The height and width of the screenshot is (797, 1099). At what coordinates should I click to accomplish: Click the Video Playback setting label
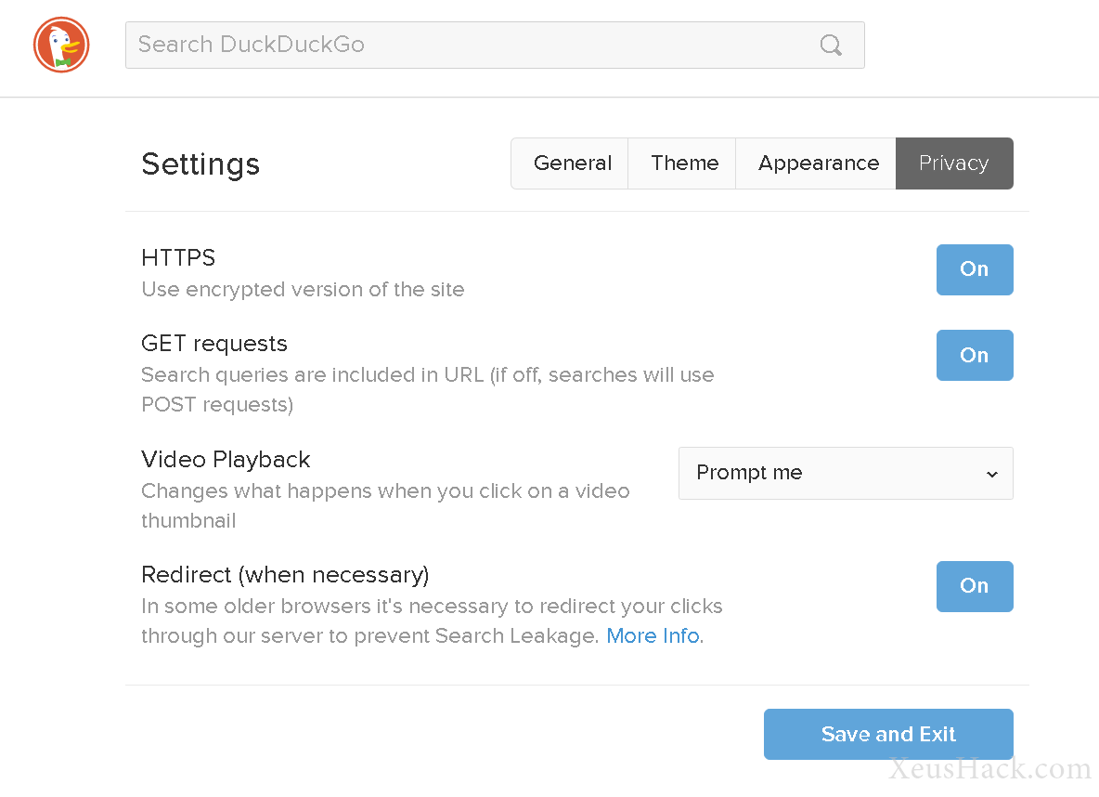click(x=226, y=460)
